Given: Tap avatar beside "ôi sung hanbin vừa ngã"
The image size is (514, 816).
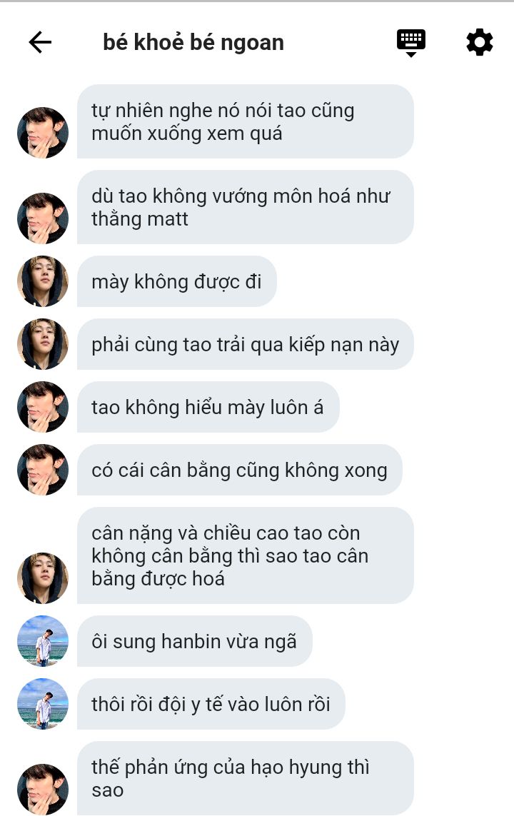Looking at the screenshot, I should pyautogui.click(x=43, y=641).
